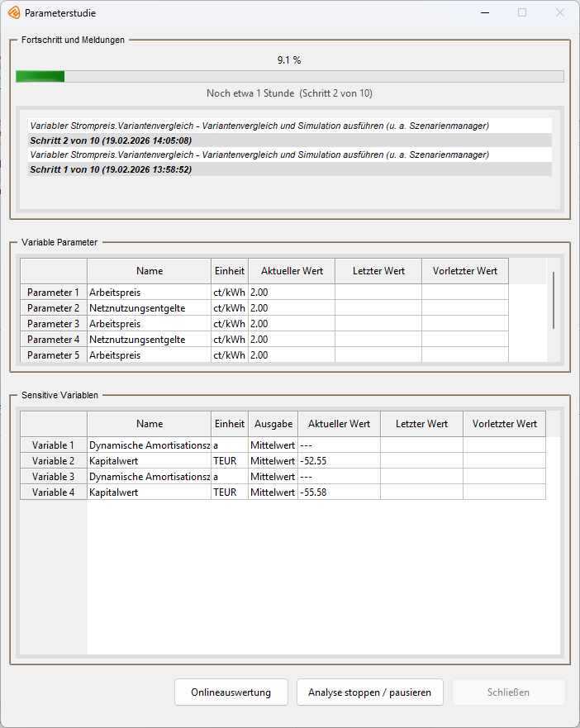Image resolution: width=580 pixels, height=728 pixels.
Task: Minimize the Parameterstudie window
Action: (484, 13)
